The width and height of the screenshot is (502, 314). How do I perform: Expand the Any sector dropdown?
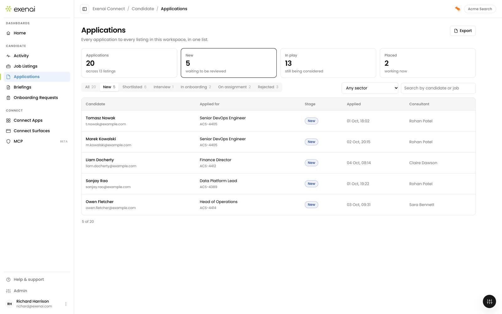click(370, 88)
